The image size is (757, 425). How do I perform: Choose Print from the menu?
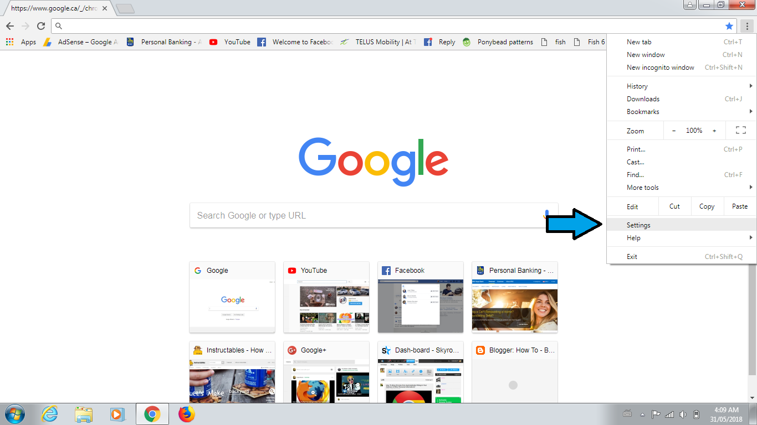(682, 149)
